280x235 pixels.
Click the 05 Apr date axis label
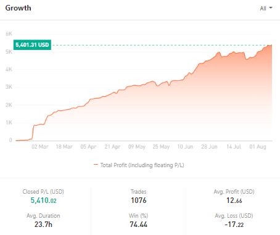tap(88, 147)
